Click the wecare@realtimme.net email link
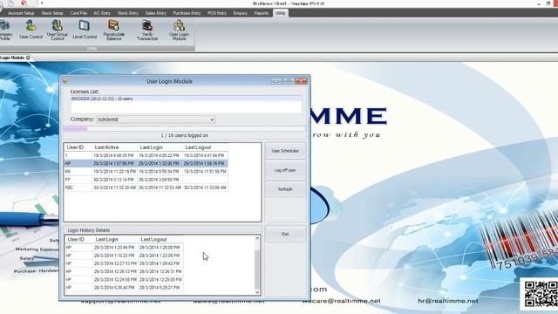Image resolution: width=558 pixels, height=314 pixels. [342, 301]
